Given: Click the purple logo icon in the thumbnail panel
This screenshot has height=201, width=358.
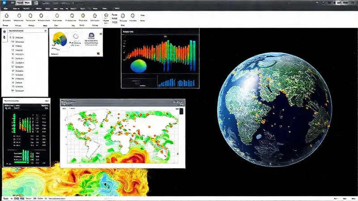Looking at the screenshot, I should pos(91,36).
